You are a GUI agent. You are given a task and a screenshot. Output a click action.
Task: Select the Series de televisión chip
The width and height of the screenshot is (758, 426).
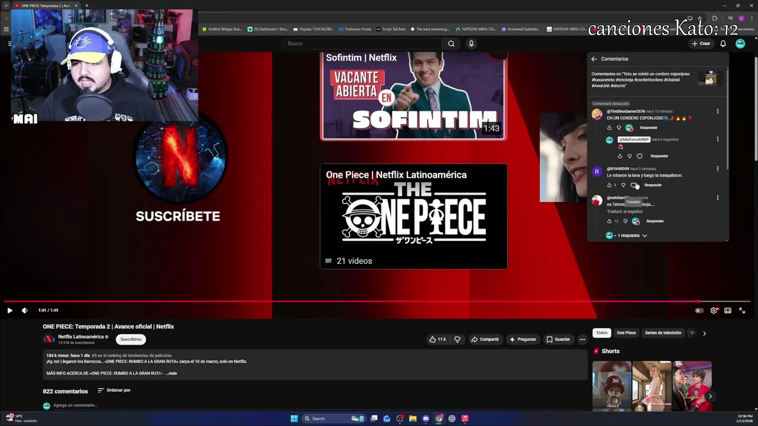point(663,333)
